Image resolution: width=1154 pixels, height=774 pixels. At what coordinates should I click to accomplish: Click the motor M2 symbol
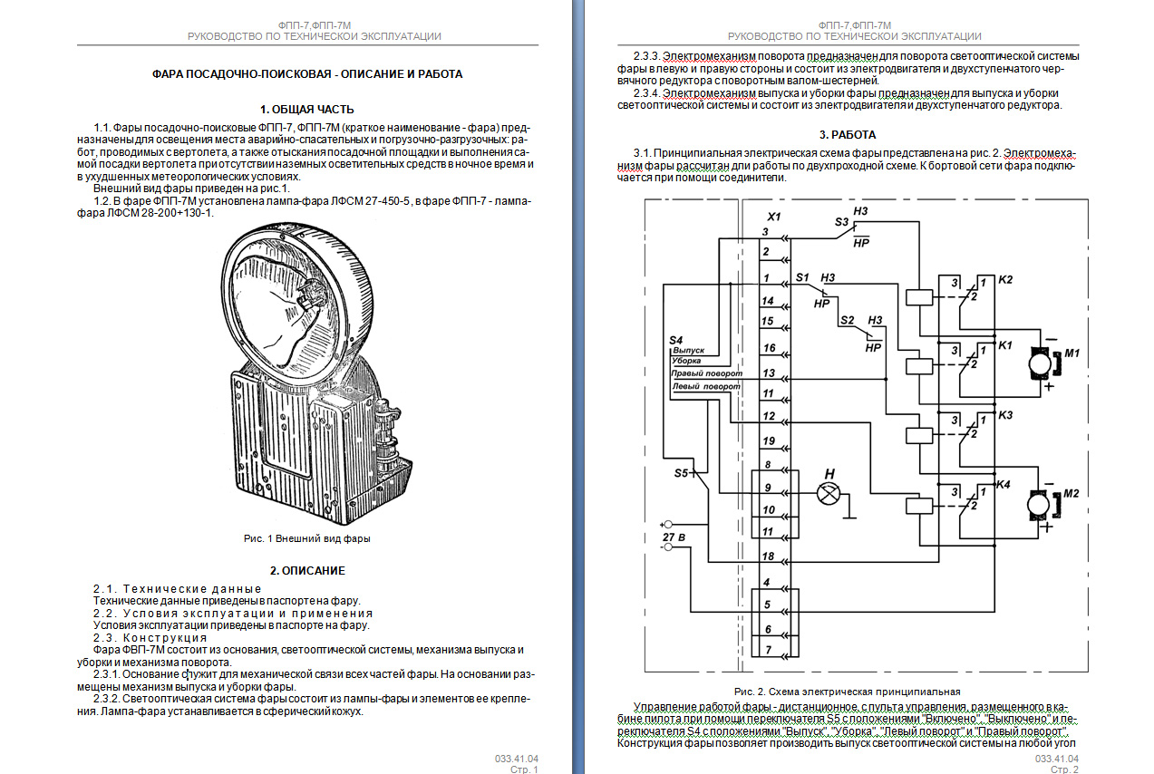[x=1039, y=505]
